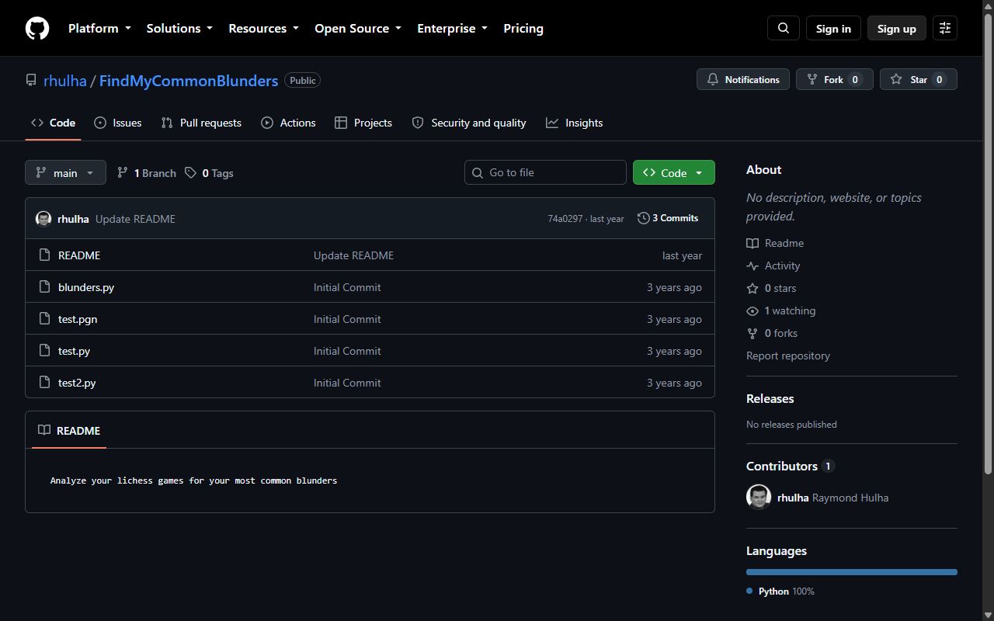The height and width of the screenshot is (621, 994).
Task: Open the Releases heading link
Action: click(x=770, y=398)
